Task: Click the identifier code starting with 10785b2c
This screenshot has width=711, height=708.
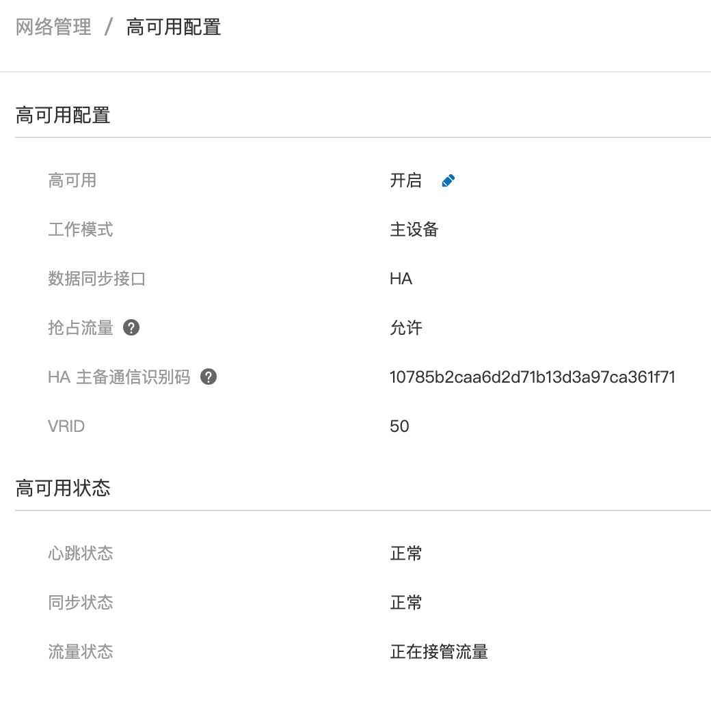Action: coord(533,377)
